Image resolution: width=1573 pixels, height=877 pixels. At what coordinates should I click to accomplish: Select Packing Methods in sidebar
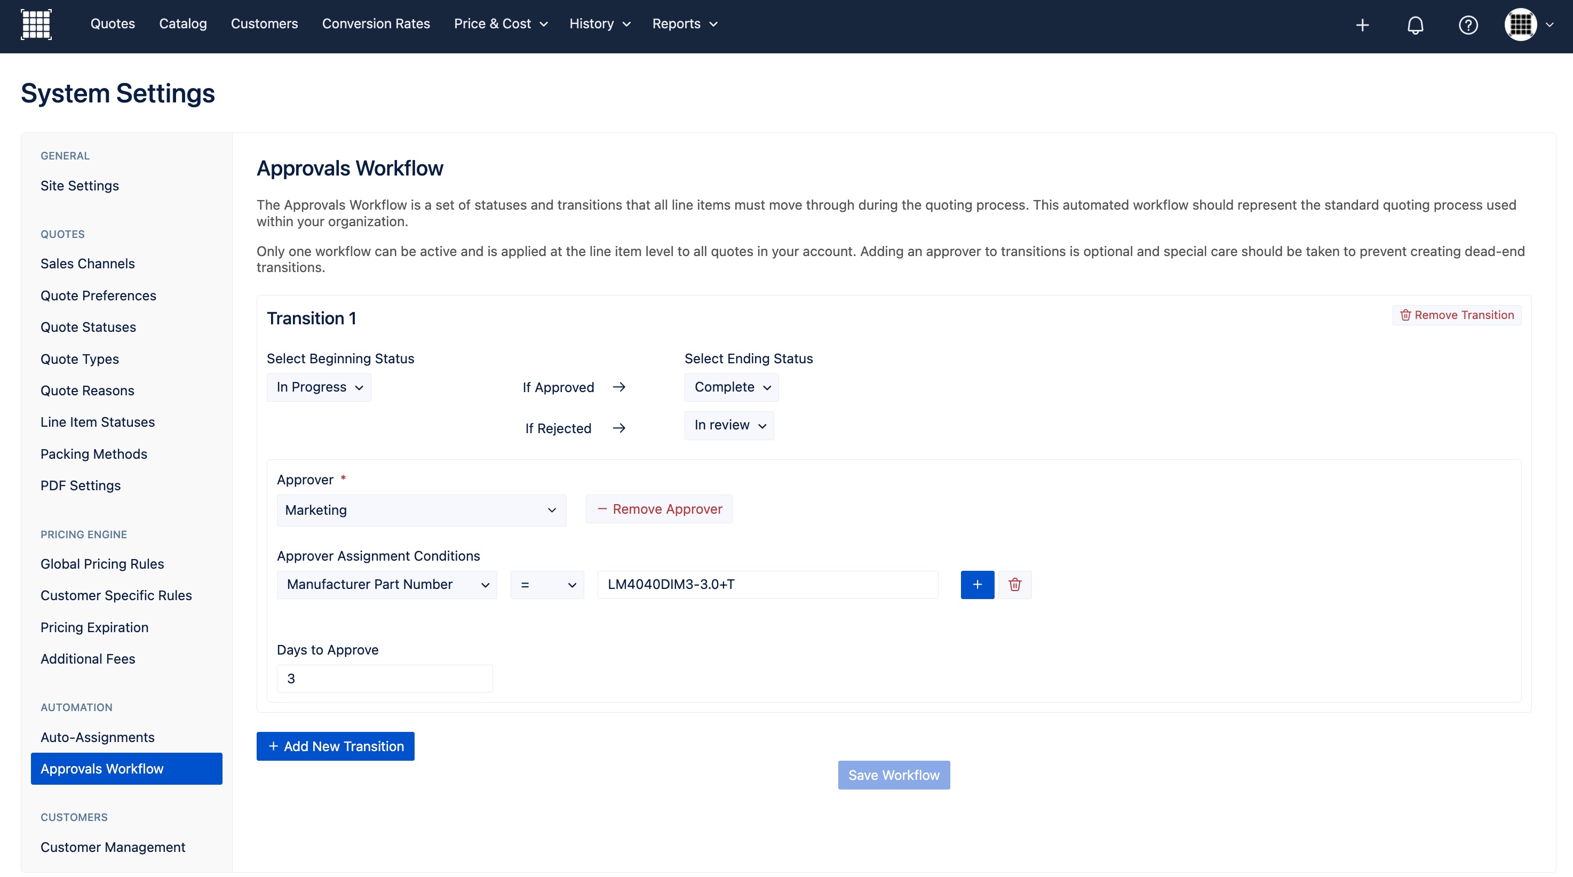tap(93, 454)
